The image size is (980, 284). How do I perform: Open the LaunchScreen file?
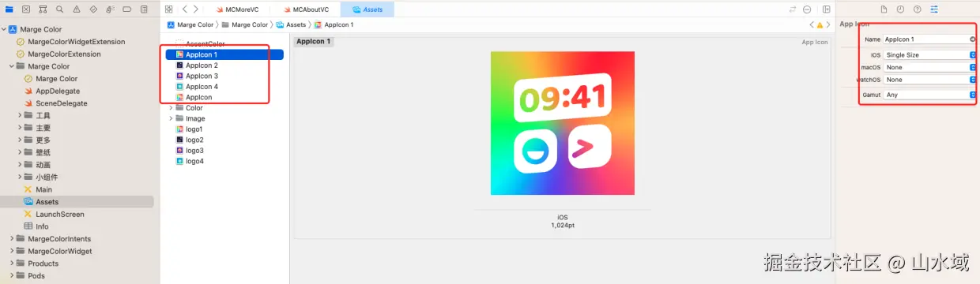click(59, 214)
